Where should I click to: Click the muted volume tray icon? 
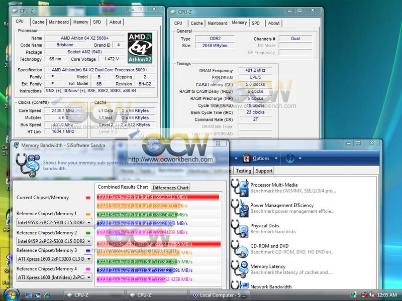(x=372, y=295)
